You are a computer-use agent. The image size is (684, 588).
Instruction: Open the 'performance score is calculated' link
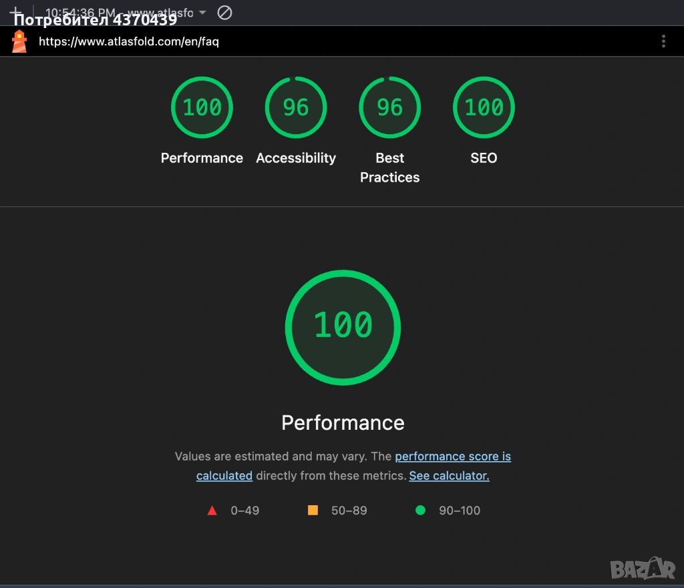pos(452,457)
